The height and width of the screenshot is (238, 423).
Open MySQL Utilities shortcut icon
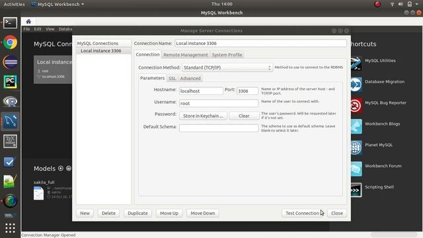click(x=356, y=63)
